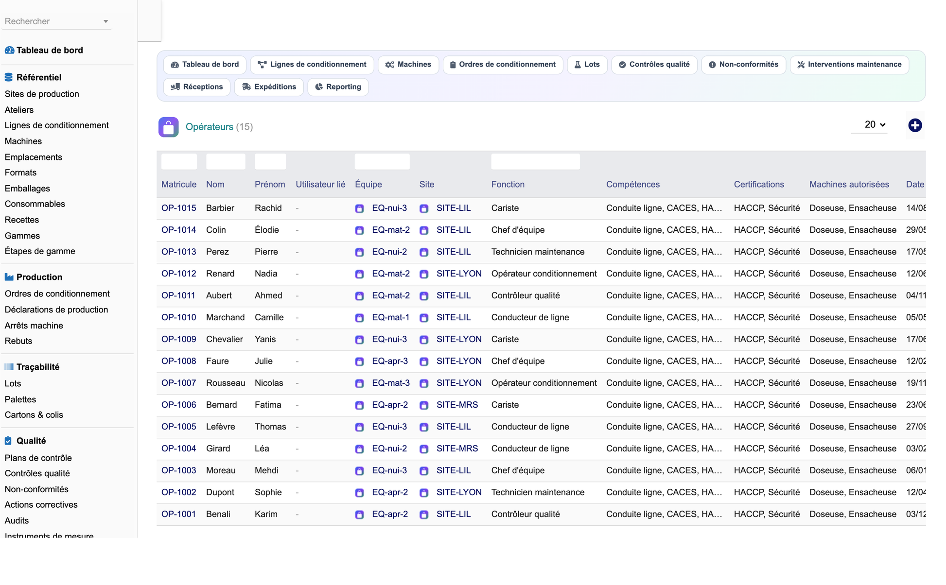Follow the SITE-MRS link for Bernard
This screenshot has height=585, width=946.
click(457, 405)
